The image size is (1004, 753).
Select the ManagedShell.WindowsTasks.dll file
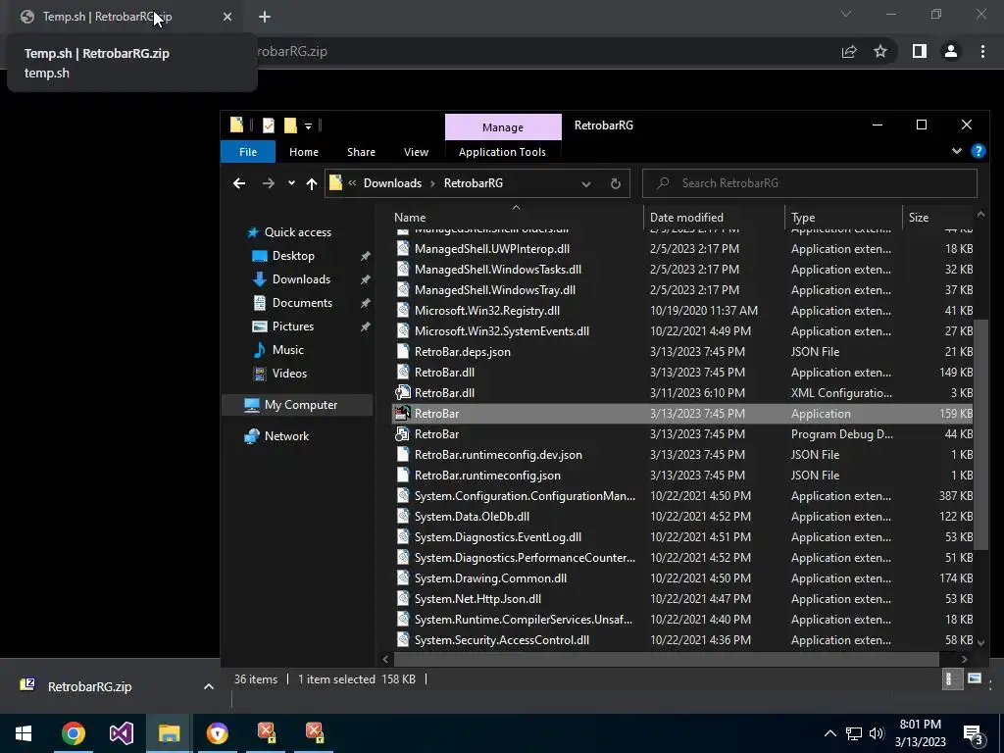coord(682,270)
